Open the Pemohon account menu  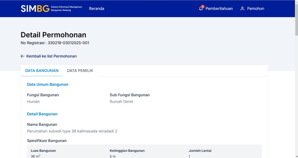tap(256, 9)
